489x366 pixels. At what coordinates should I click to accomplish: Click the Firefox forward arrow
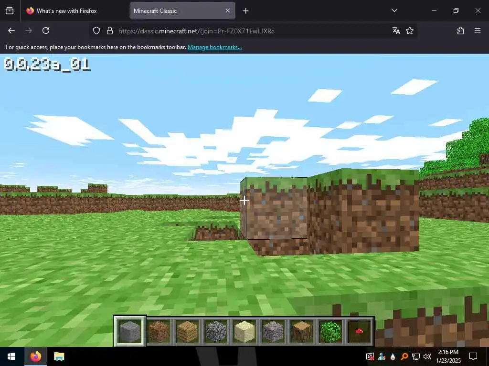[29, 30]
